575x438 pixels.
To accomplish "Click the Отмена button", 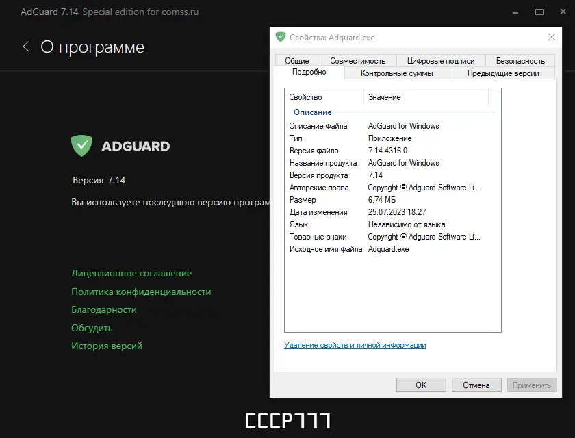I will coord(476,385).
